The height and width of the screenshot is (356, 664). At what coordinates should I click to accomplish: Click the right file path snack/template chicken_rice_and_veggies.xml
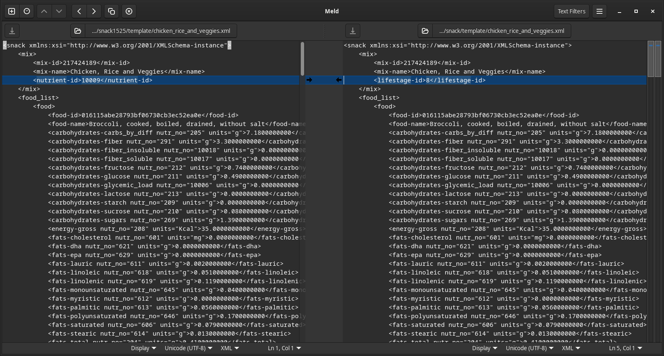[x=501, y=31]
